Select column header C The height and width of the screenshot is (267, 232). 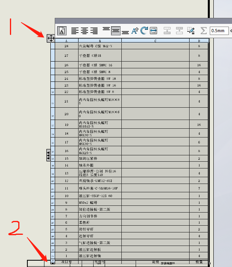pos(155,41)
